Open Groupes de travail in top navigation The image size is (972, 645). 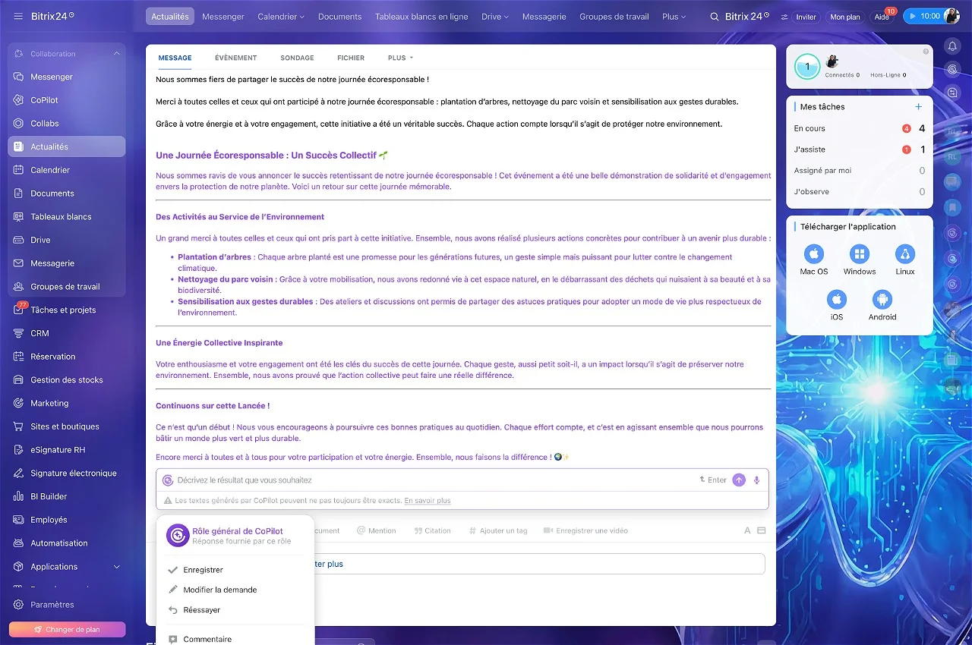614,17
